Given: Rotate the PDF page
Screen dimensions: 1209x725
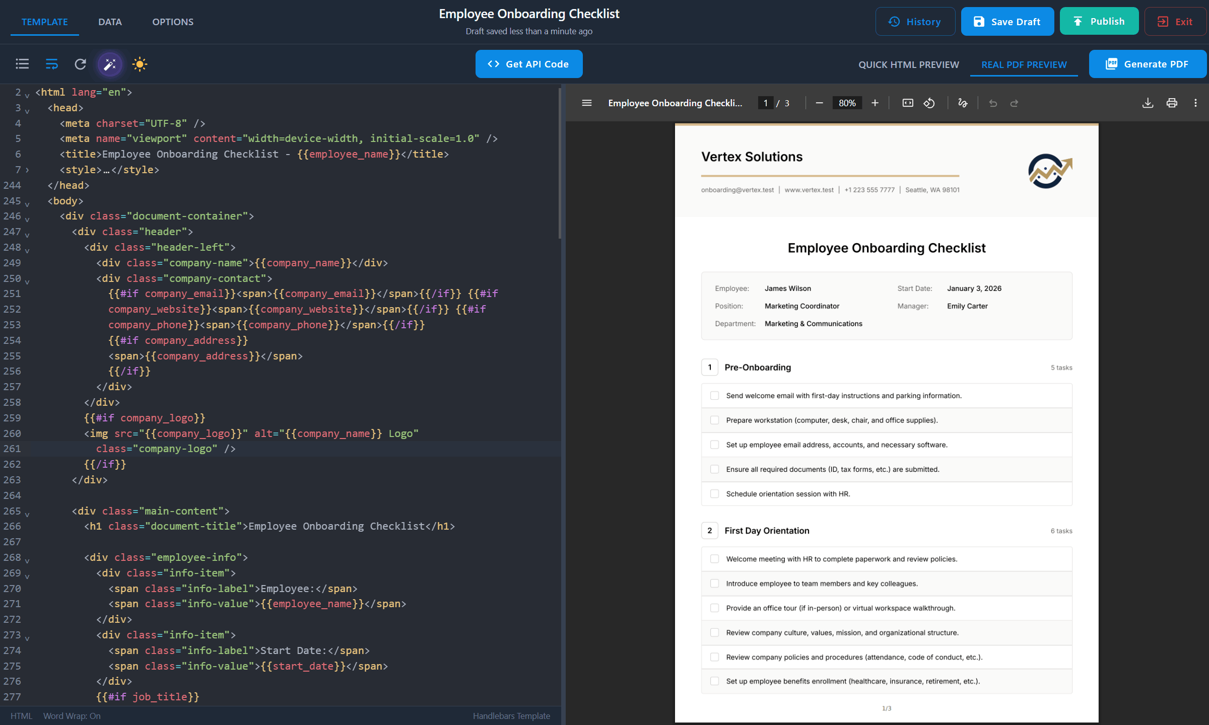Looking at the screenshot, I should coord(929,103).
